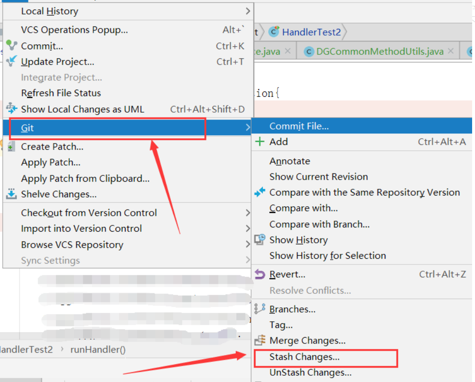Click HandlerTest2 in navigation breadcrumb
The height and width of the screenshot is (382, 475).
pos(311,32)
